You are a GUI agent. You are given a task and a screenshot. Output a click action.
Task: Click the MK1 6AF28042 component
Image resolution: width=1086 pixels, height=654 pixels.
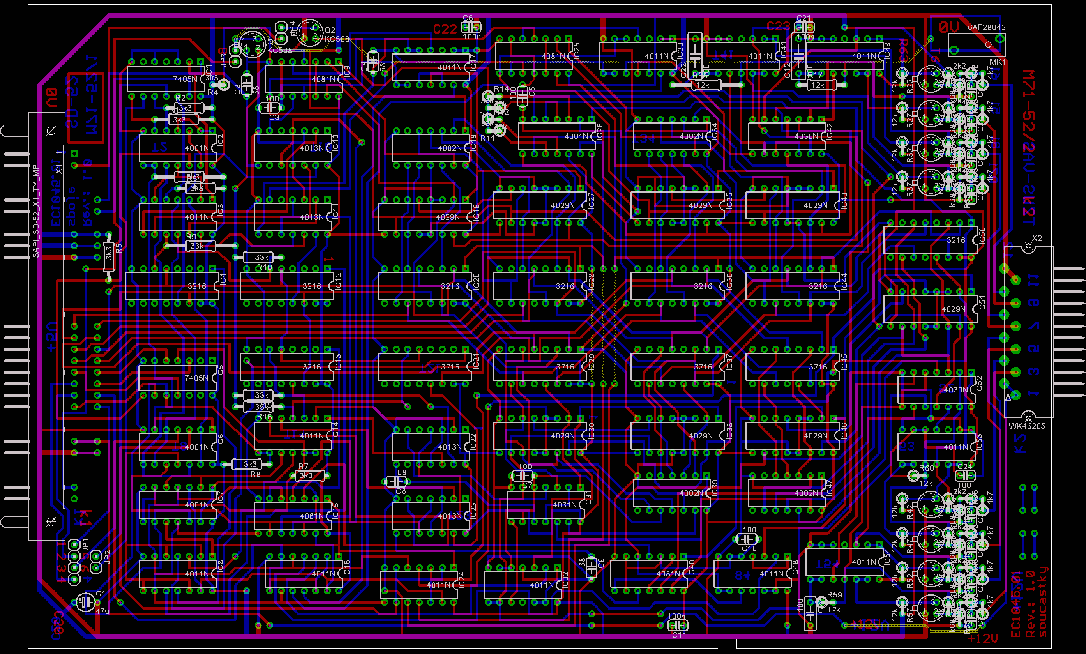(977, 44)
